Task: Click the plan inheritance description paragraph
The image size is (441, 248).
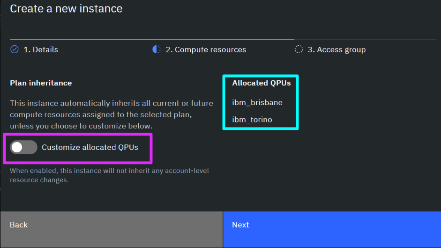Action: coord(112,114)
